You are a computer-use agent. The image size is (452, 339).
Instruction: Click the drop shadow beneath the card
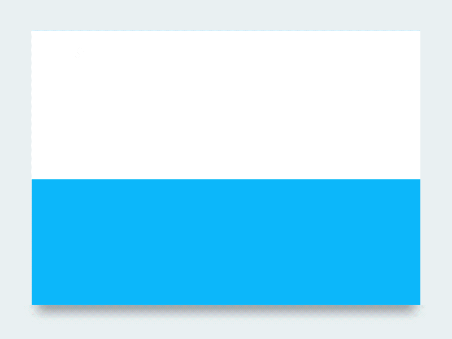tap(225, 311)
